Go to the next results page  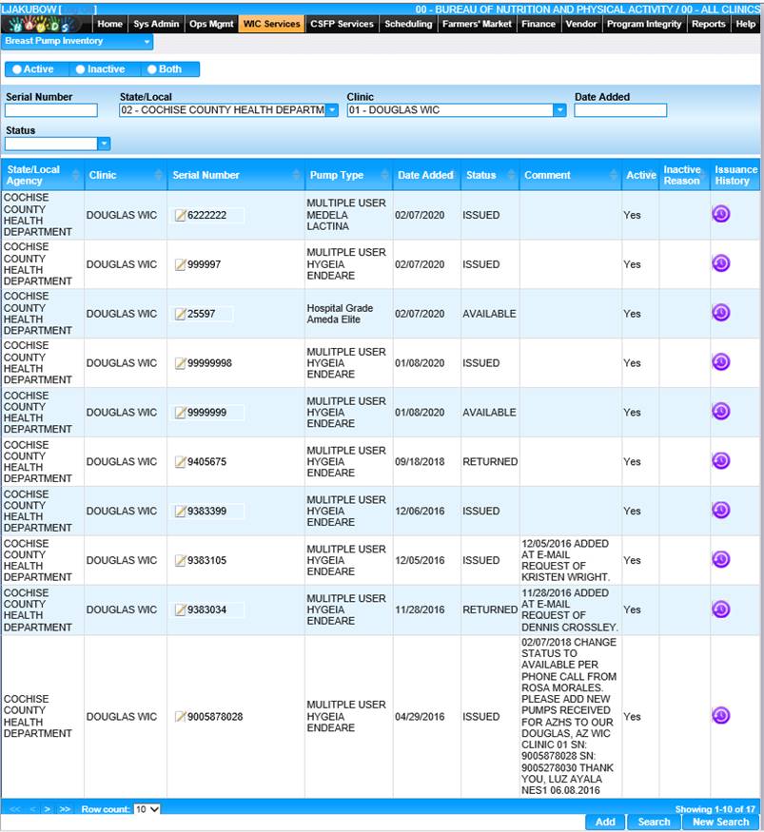(x=48, y=809)
